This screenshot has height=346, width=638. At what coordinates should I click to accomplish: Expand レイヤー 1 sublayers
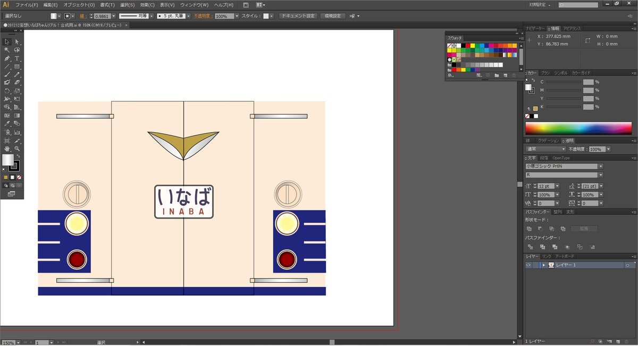point(544,265)
